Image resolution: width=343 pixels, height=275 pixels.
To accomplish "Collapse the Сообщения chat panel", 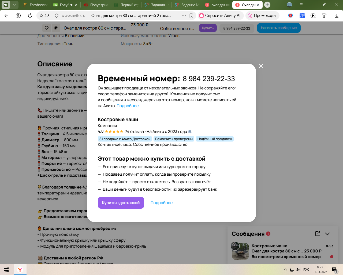I will point(327,234).
